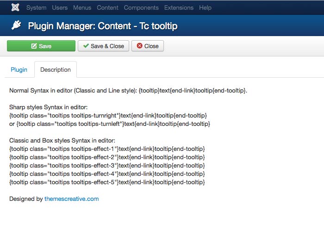The image size is (324, 243).
Task: Click the tooltips-turnright syntax line
Action: tap(108, 115)
